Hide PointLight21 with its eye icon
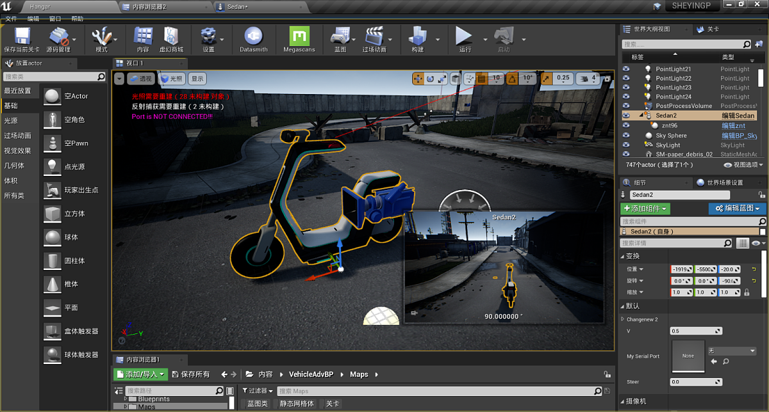Image resolution: width=769 pixels, height=412 pixels. [626, 69]
